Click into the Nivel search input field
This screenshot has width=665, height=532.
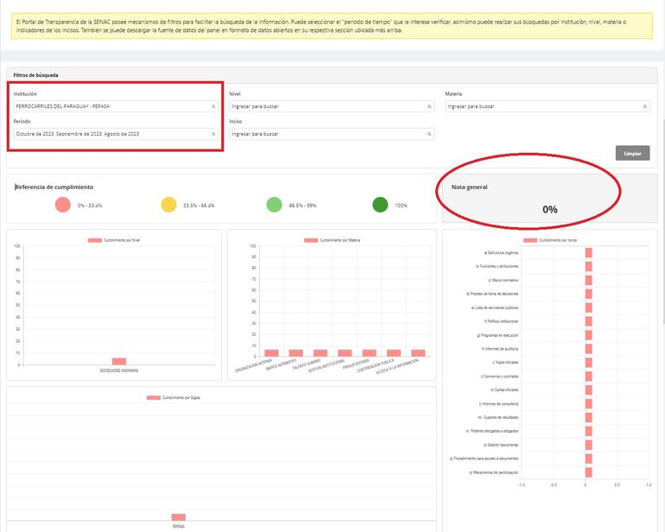pyautogui.click(x=326, y=106)
